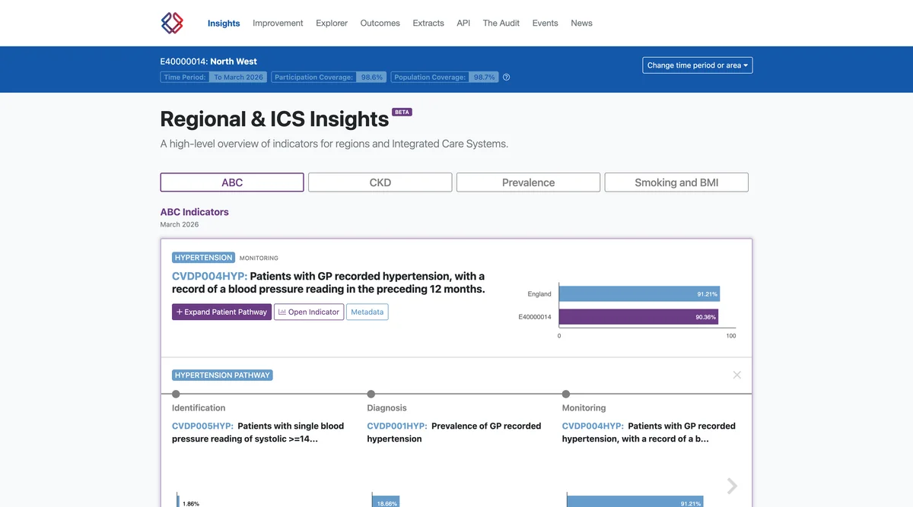The height and width of the screenshot is (507, 913).
Task: Click the CVDPREVENT logo icon
Action: [172, 23]
